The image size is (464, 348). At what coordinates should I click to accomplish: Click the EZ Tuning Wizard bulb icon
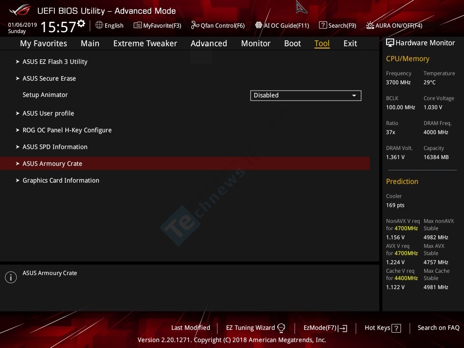[281, 328]
